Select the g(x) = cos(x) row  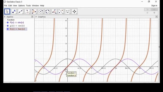17,26
